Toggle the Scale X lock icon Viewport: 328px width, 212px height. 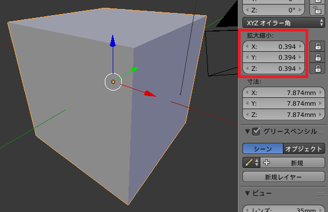318,46
